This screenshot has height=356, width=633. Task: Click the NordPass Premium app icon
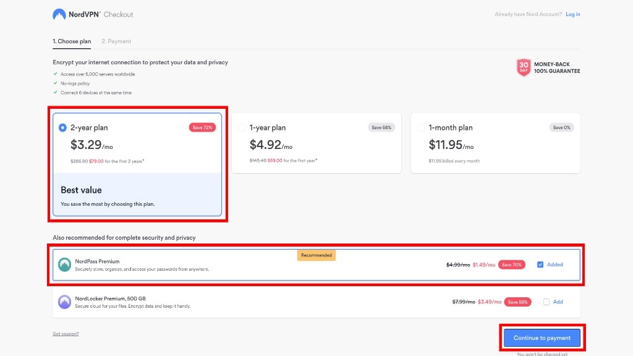point(64,265)
